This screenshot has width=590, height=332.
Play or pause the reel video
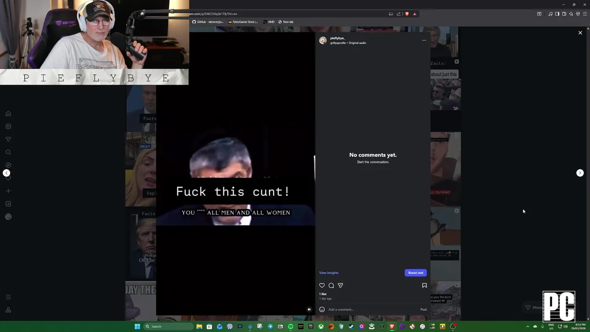click(x=236, y=174)
